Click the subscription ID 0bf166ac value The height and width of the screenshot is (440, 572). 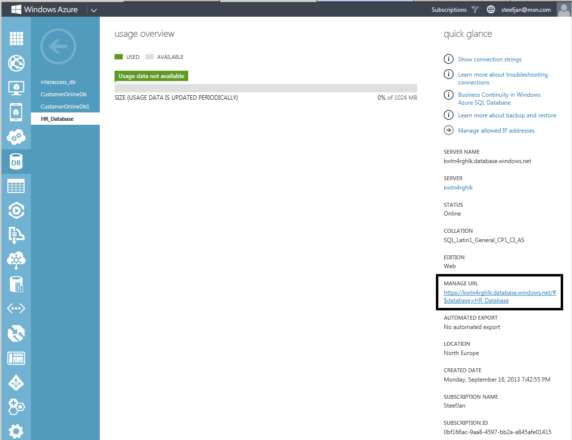click(498, 432)
